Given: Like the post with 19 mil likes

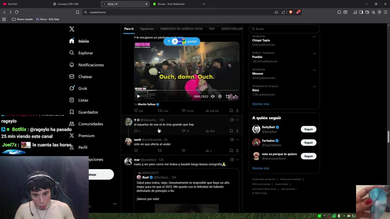Looking at the screenshot, I should click(187, 111).
